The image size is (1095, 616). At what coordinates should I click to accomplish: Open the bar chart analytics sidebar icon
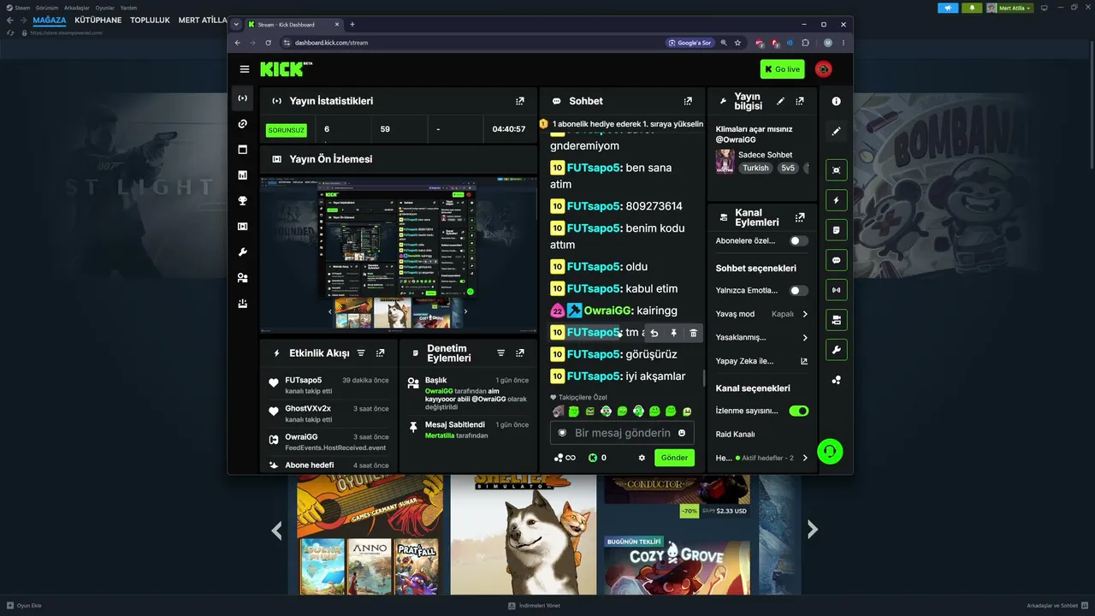(x=243, y=175)
